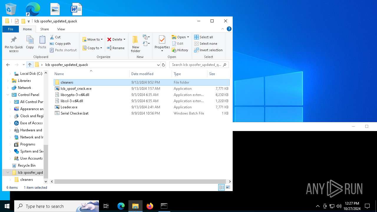Click Invert selection
Screen dimensions: 377x212
(x=208, y=50)
